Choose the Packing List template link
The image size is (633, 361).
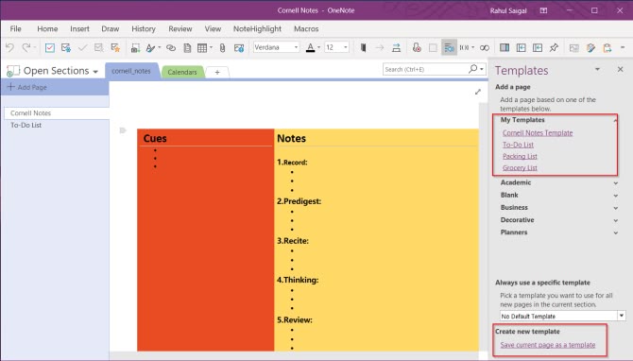click(x=520, y=156)
